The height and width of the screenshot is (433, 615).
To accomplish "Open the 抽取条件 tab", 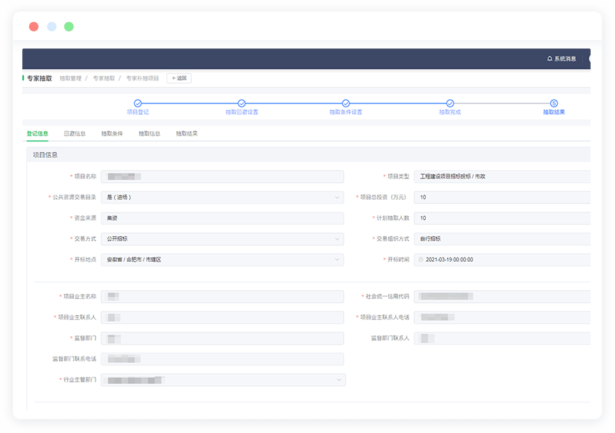I will (x=112, y=133).
